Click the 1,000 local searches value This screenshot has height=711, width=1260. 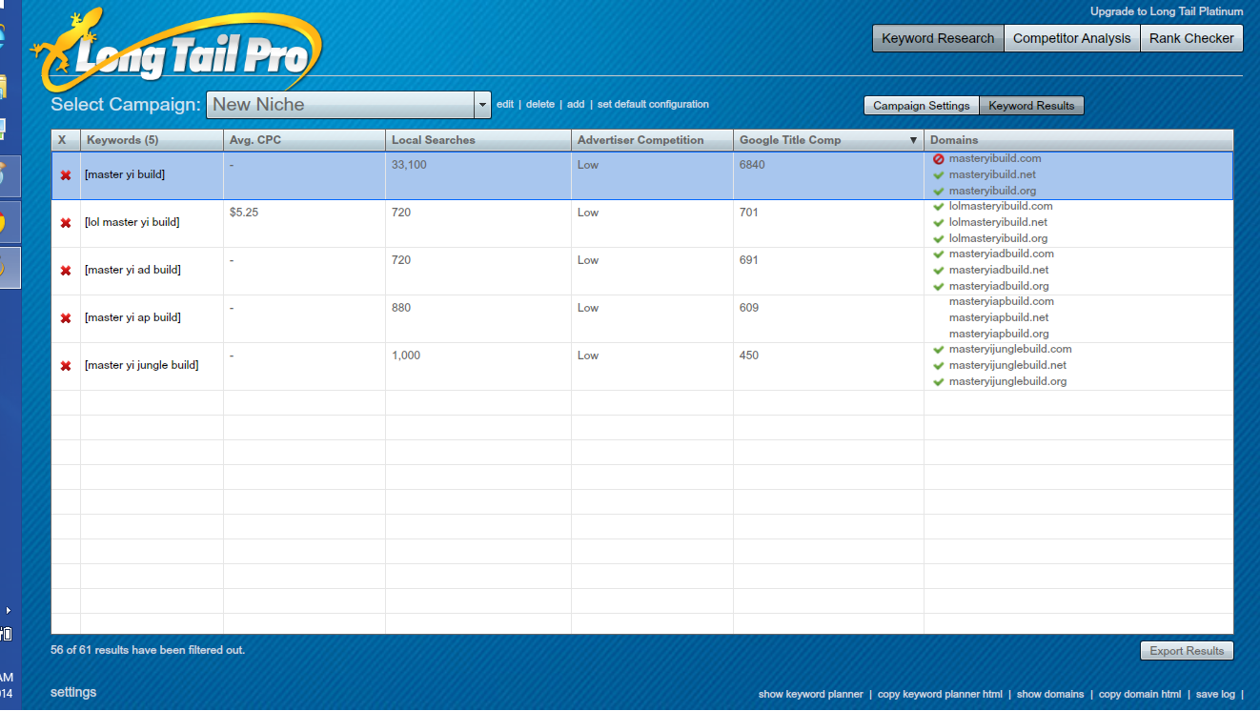(x=406, y=355)
